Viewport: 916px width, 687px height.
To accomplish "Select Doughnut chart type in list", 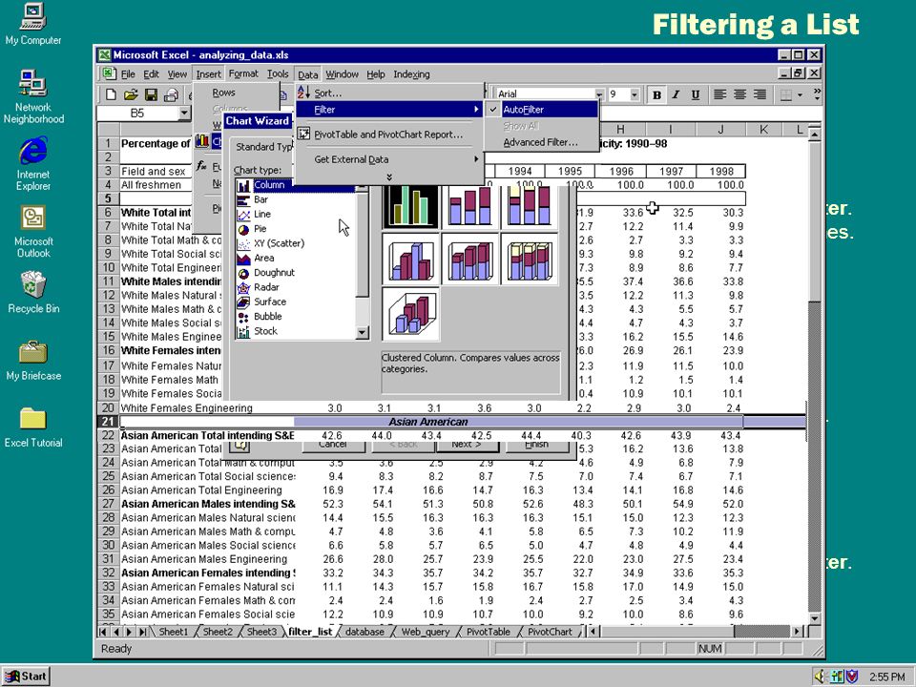I will 274,272.
